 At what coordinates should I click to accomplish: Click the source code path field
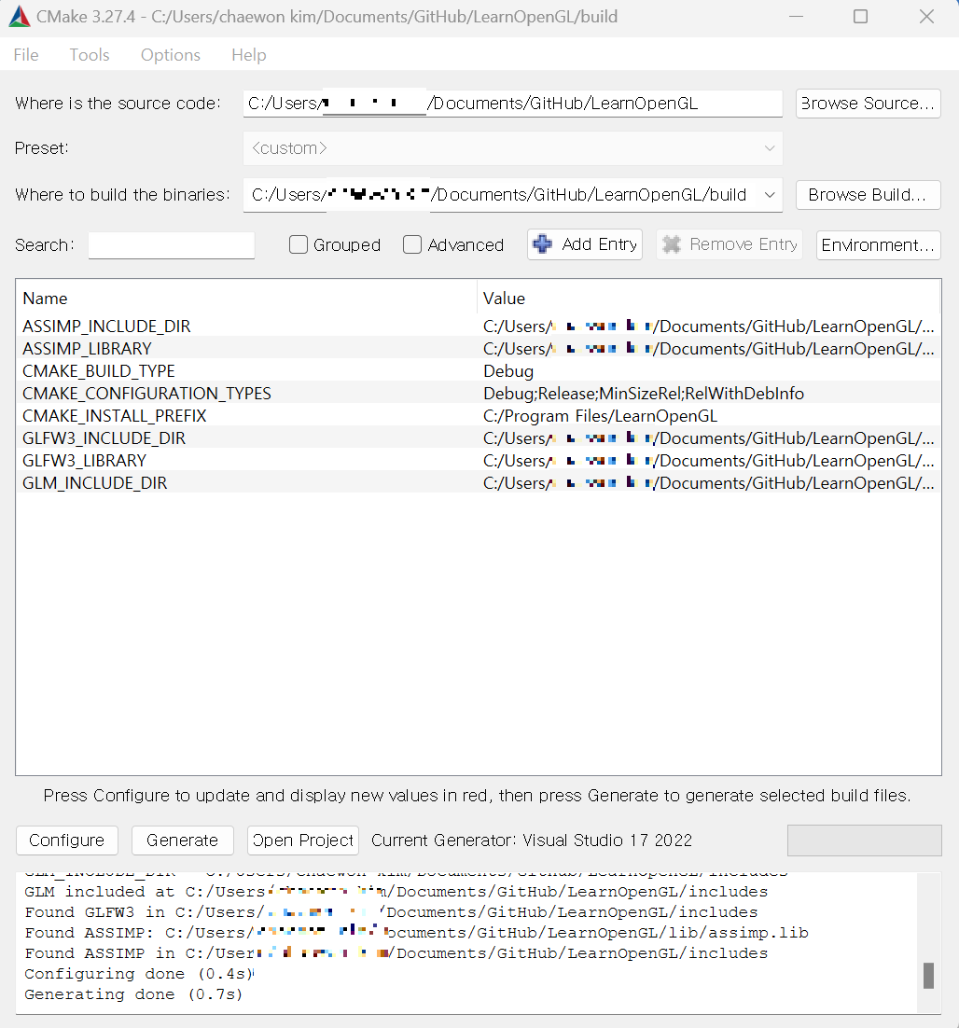click(512, 104)
